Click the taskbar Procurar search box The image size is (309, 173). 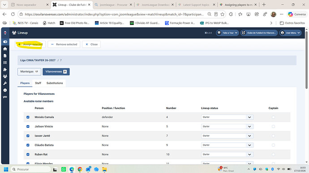[30, 169]
